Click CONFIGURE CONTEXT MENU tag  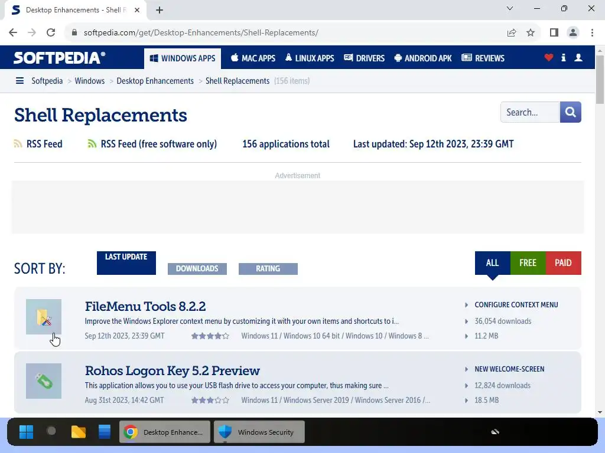coord(516,305)
